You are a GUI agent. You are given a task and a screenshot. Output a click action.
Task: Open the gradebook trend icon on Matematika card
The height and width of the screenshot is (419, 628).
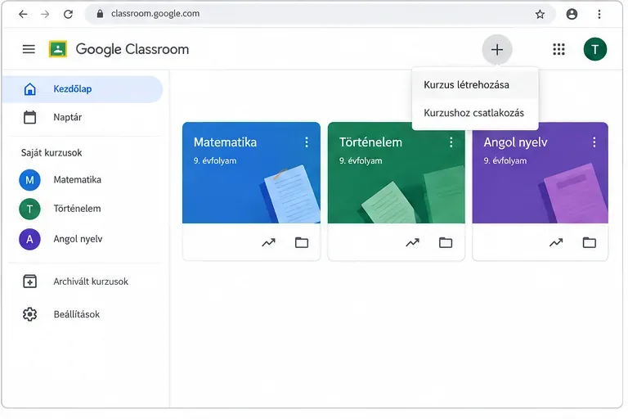[268, 242]
